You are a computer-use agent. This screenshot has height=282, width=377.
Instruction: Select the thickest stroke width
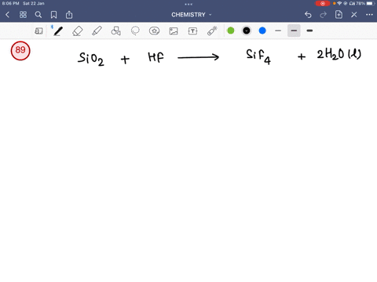coord(309,31)
